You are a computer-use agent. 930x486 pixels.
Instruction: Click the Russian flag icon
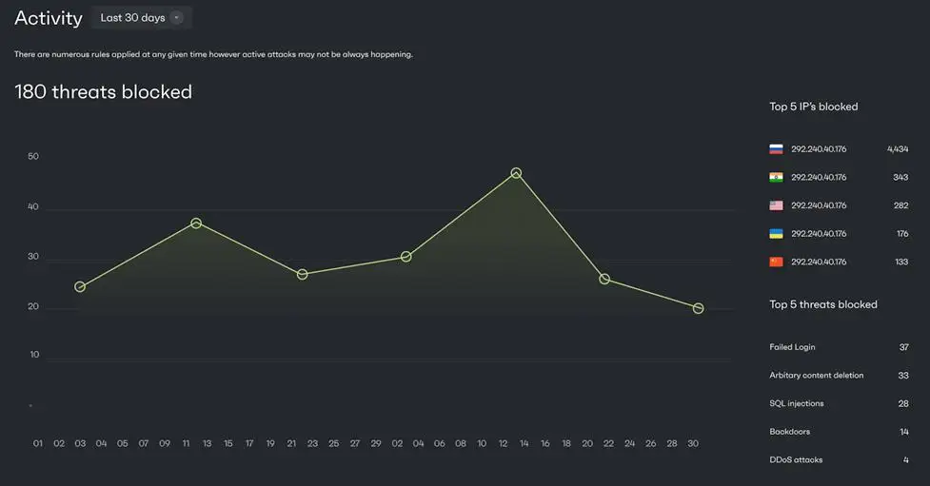(x=776, y=149)
